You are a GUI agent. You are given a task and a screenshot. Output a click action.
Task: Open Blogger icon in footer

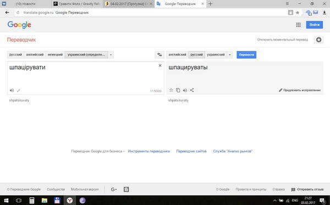tap(127, 189)
